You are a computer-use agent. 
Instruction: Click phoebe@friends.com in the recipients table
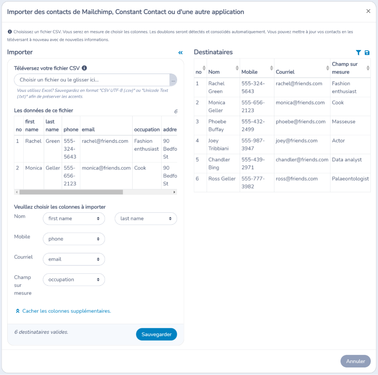click(301, 122)
